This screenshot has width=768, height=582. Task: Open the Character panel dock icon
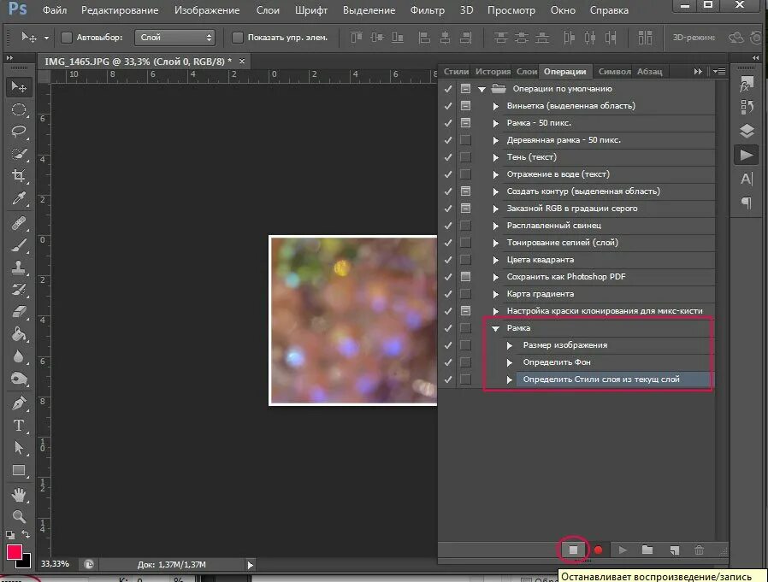(747, 179)
